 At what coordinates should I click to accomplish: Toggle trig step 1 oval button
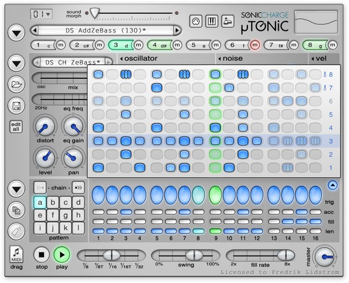point(98,196)
